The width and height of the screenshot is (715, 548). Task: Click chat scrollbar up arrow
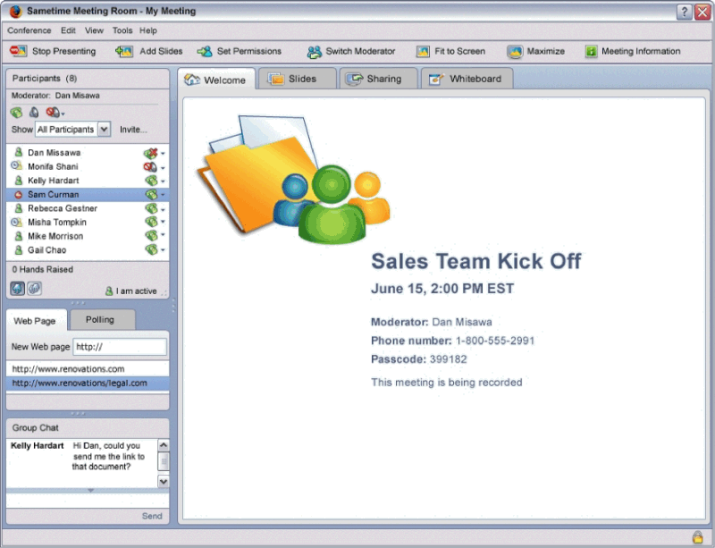pos(164,445)
